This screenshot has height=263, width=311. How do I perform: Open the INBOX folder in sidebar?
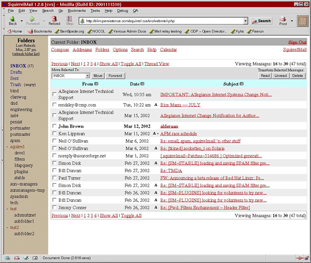point(18,66)
